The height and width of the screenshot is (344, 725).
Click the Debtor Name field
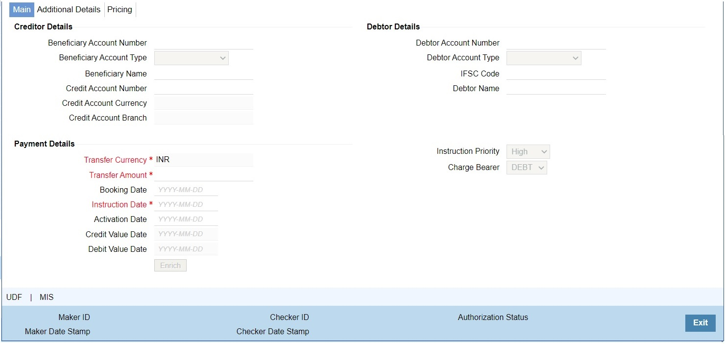click(556, 88)
